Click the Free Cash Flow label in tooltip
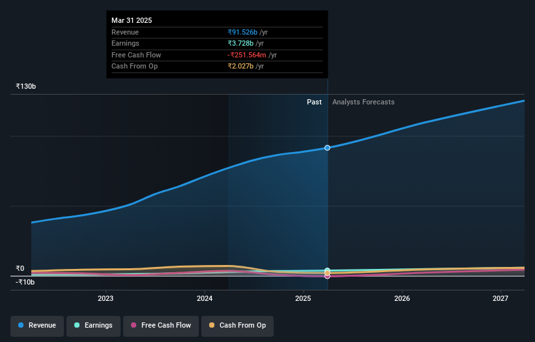The width and height of the screenshot is (535, 342). pos(136,55)
